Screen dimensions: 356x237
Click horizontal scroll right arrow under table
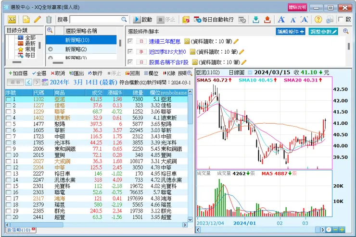(x=185, y=225)
